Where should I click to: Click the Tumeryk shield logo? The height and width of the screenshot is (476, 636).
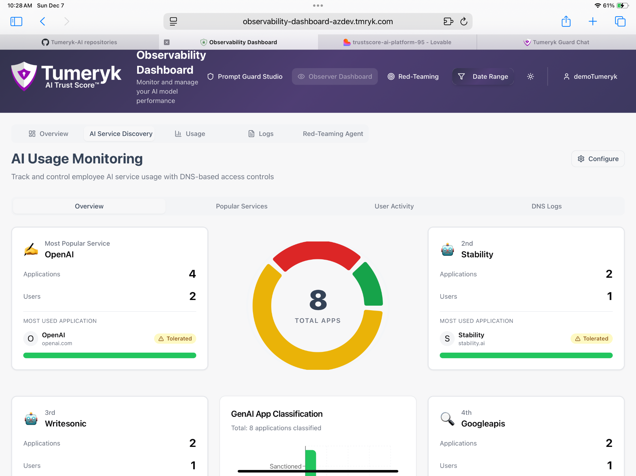tap(24, 76)
